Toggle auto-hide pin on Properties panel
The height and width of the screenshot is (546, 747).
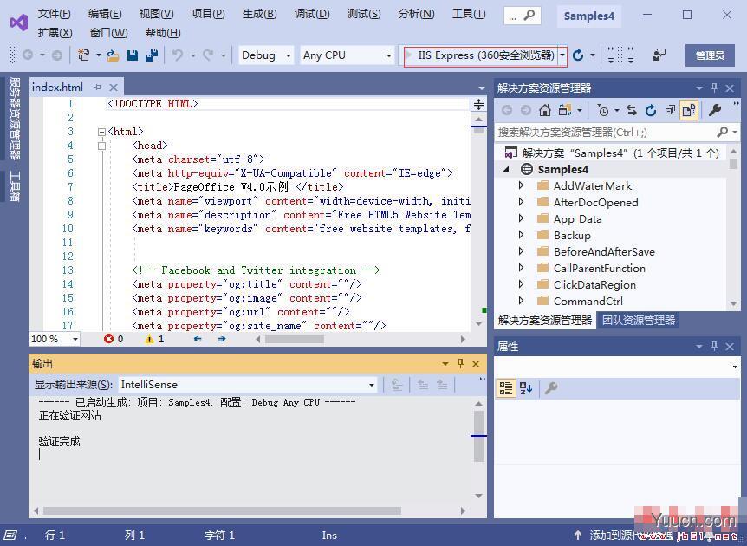point(714,346)
